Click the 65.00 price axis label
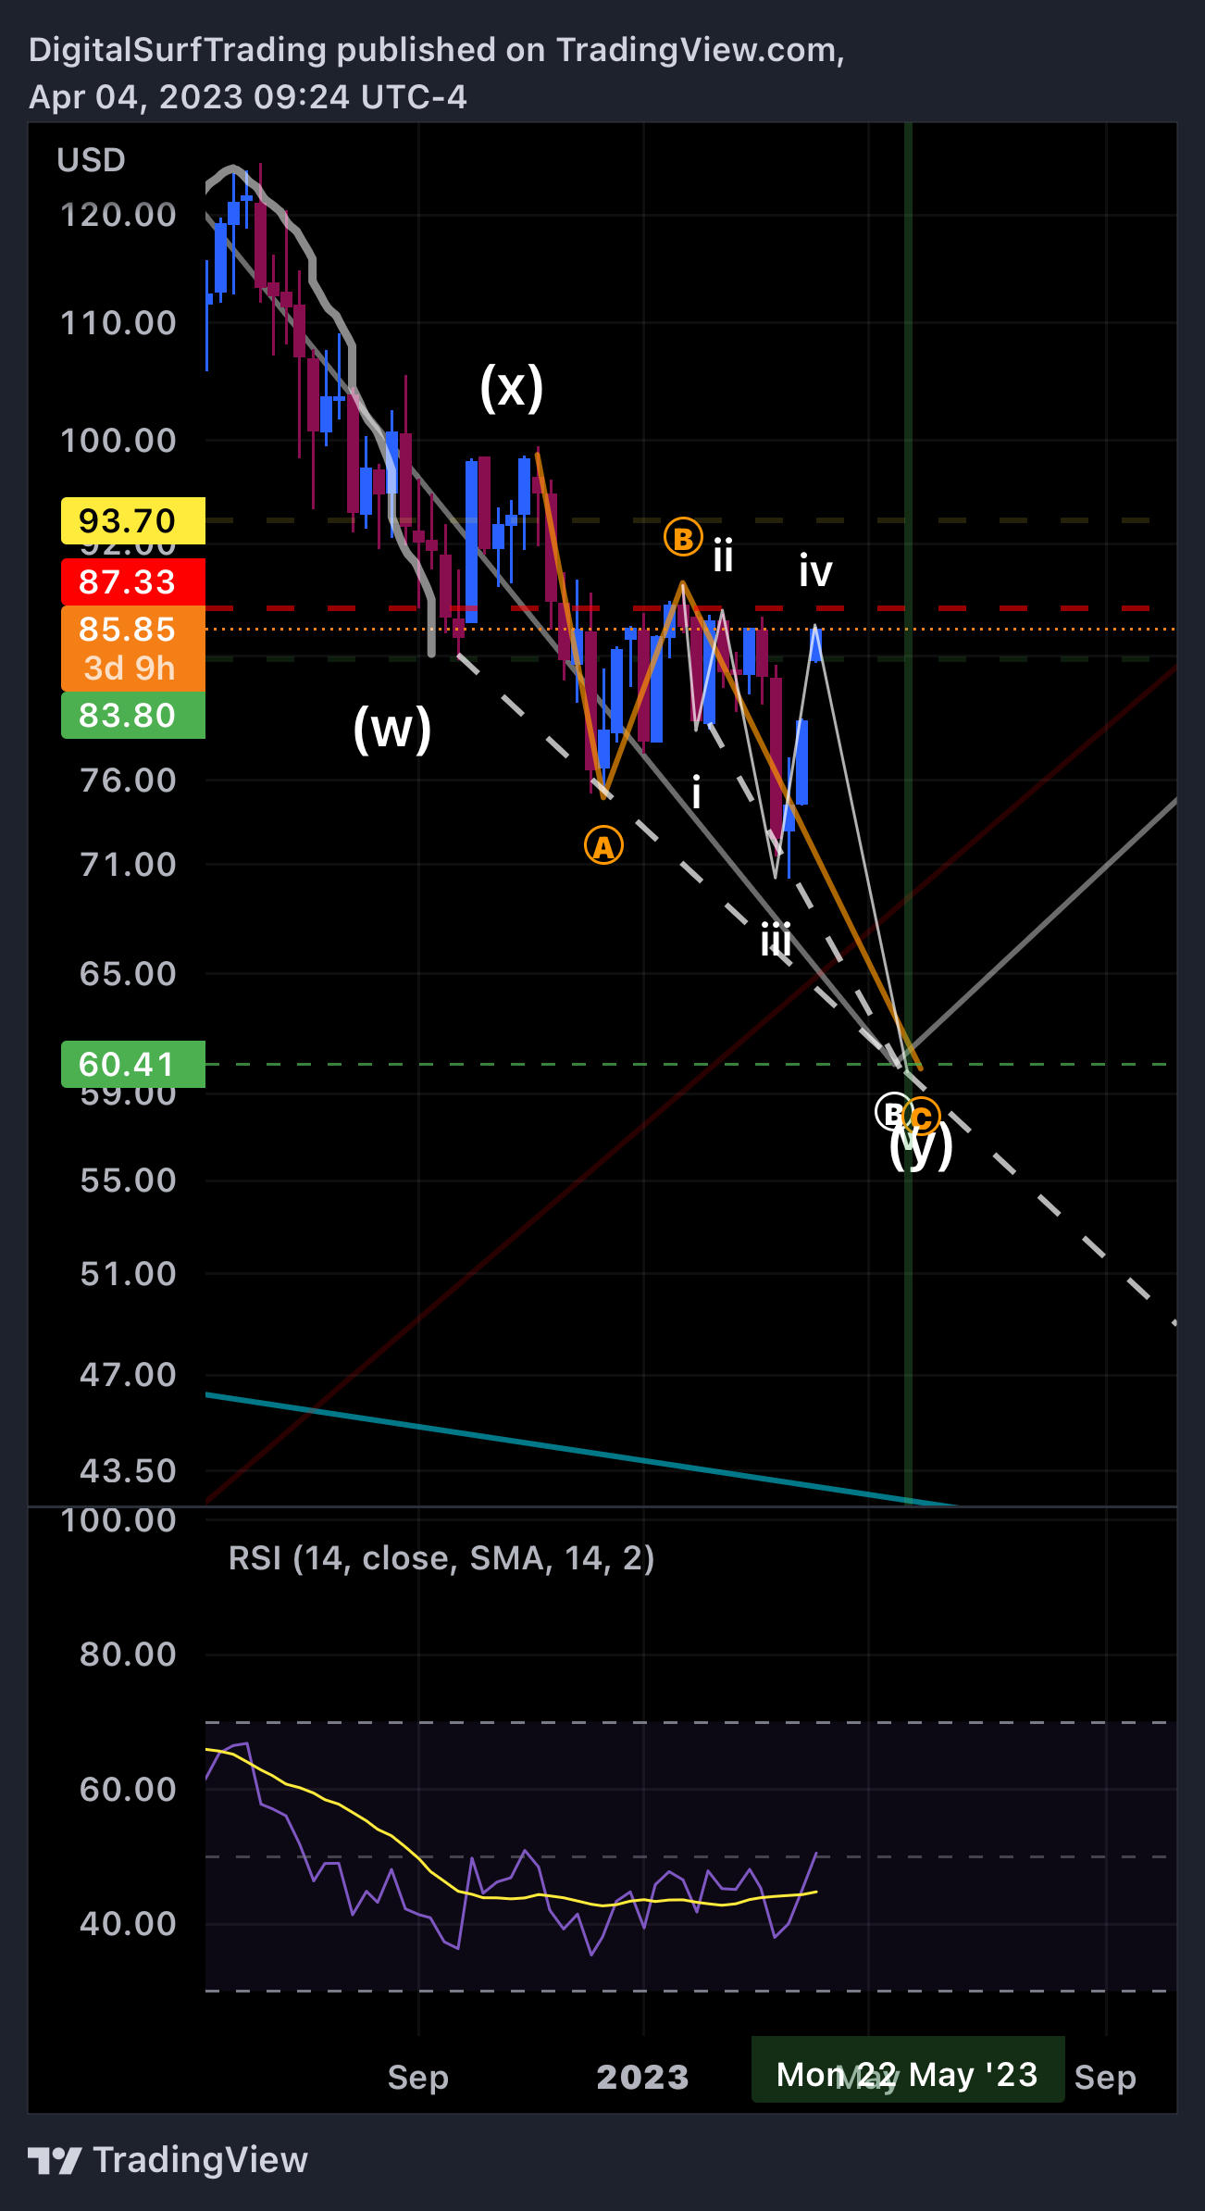 (128, 974)
